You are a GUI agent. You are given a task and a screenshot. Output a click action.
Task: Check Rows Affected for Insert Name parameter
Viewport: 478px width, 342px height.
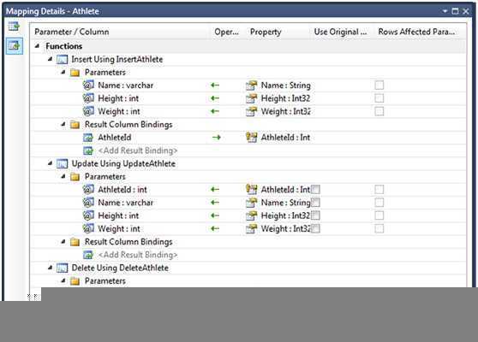[x=379, y=85]
